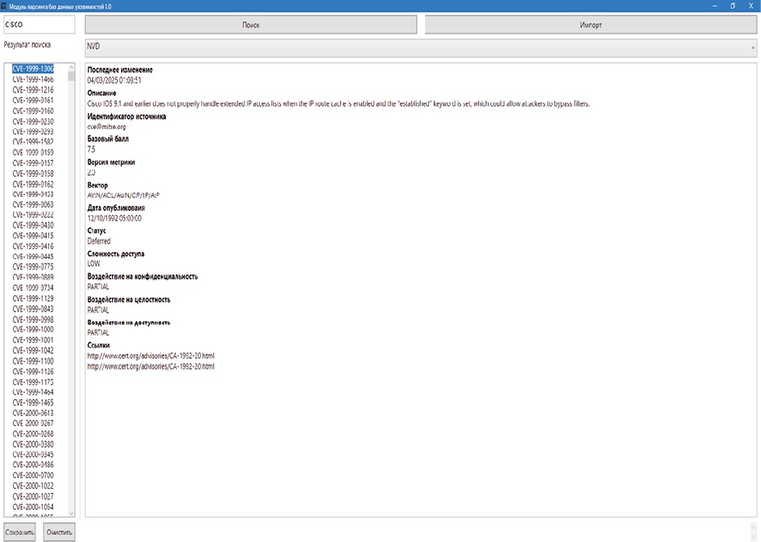761x542 pixels.
Task: Select CVE-1999-1216 in the results list
Action: [33, 90]
